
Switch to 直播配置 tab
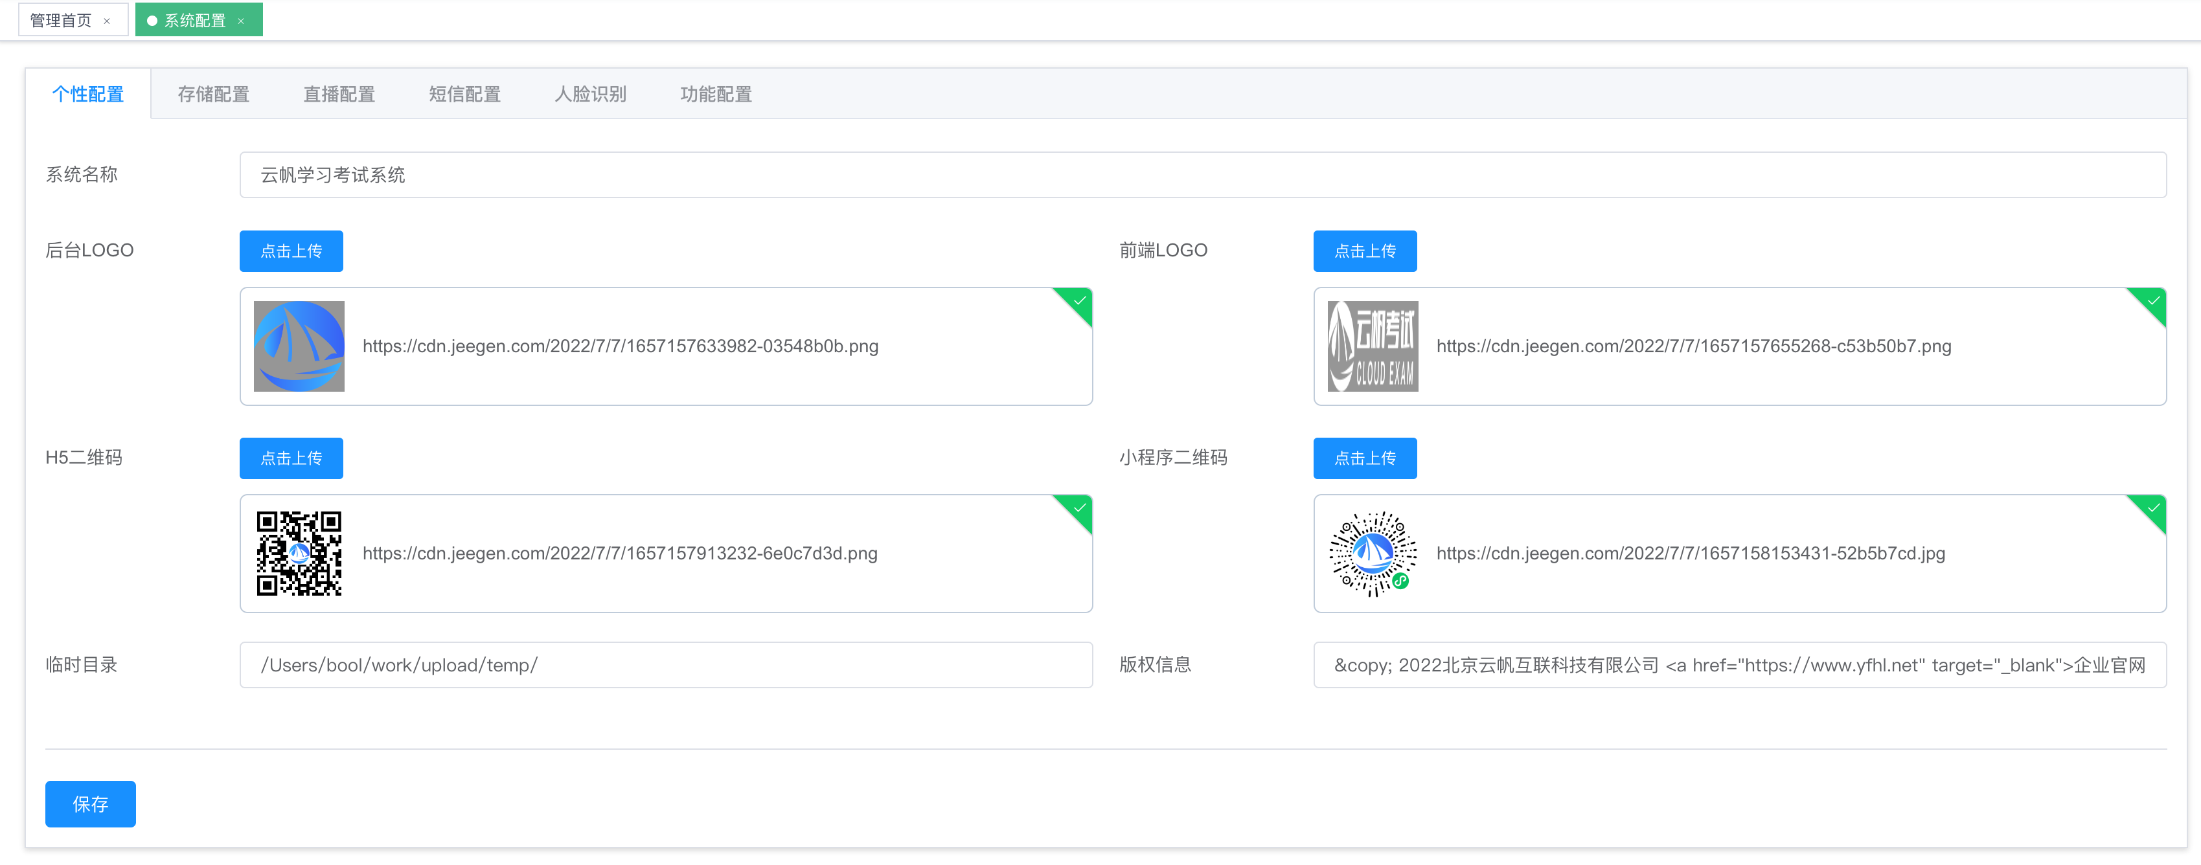339,94
